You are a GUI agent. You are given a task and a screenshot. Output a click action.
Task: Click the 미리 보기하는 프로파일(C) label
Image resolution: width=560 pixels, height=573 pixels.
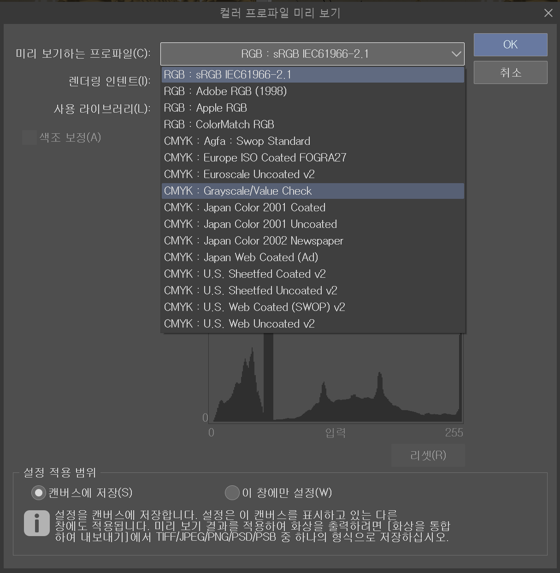click(x=83, y=54)
